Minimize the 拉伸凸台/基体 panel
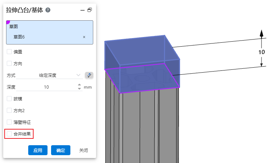 (x=82, y=10)
